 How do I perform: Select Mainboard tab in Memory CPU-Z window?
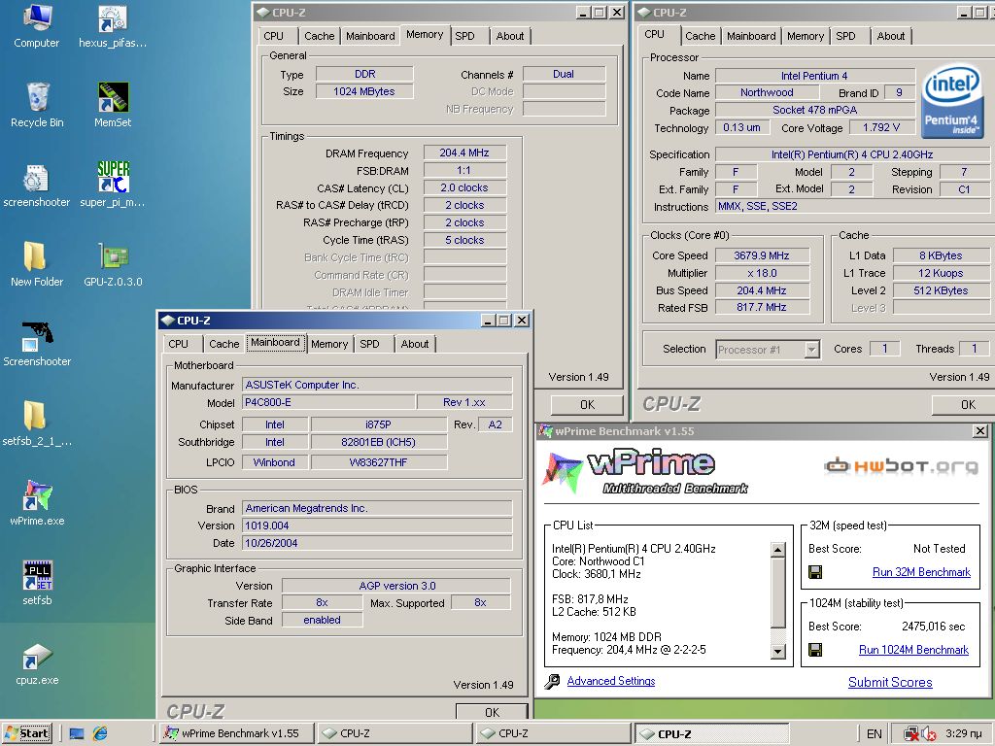click(370, 36)
